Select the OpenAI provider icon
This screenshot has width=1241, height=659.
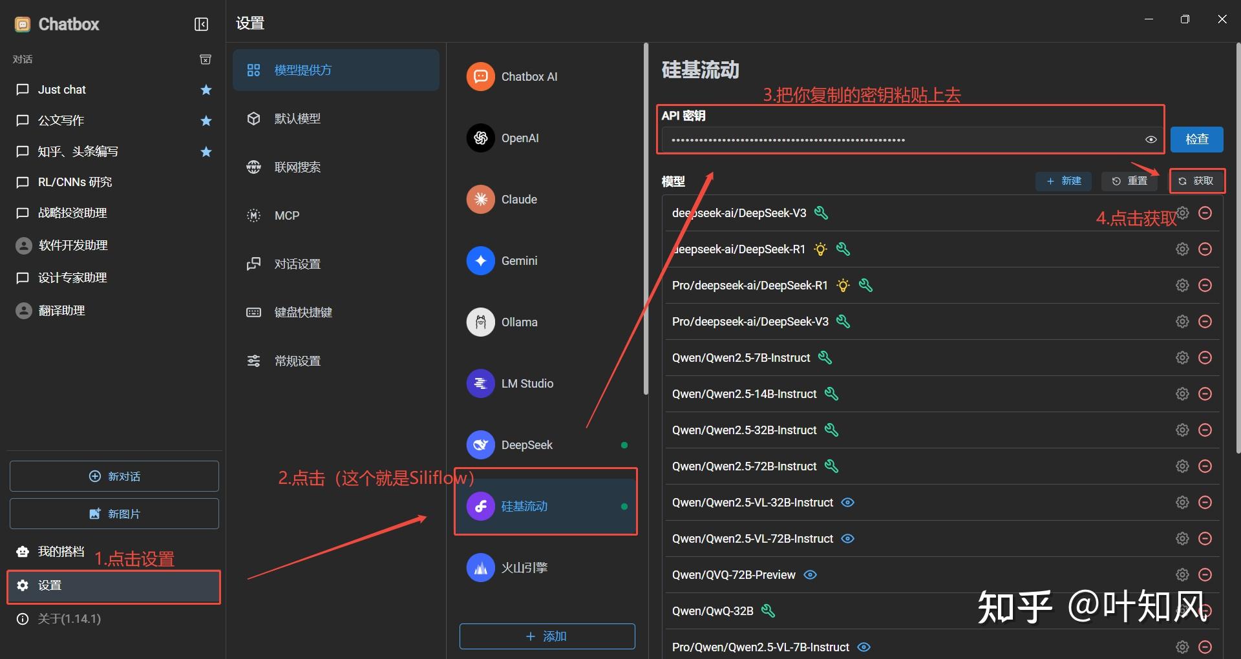(480, 138)
